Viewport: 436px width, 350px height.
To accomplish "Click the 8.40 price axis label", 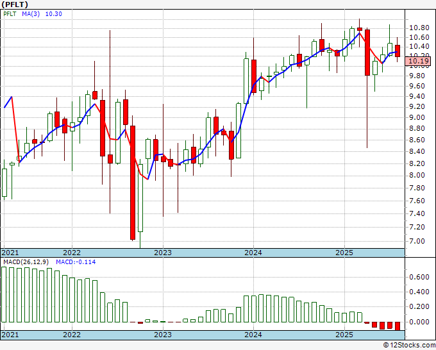I will pos(417,151).
